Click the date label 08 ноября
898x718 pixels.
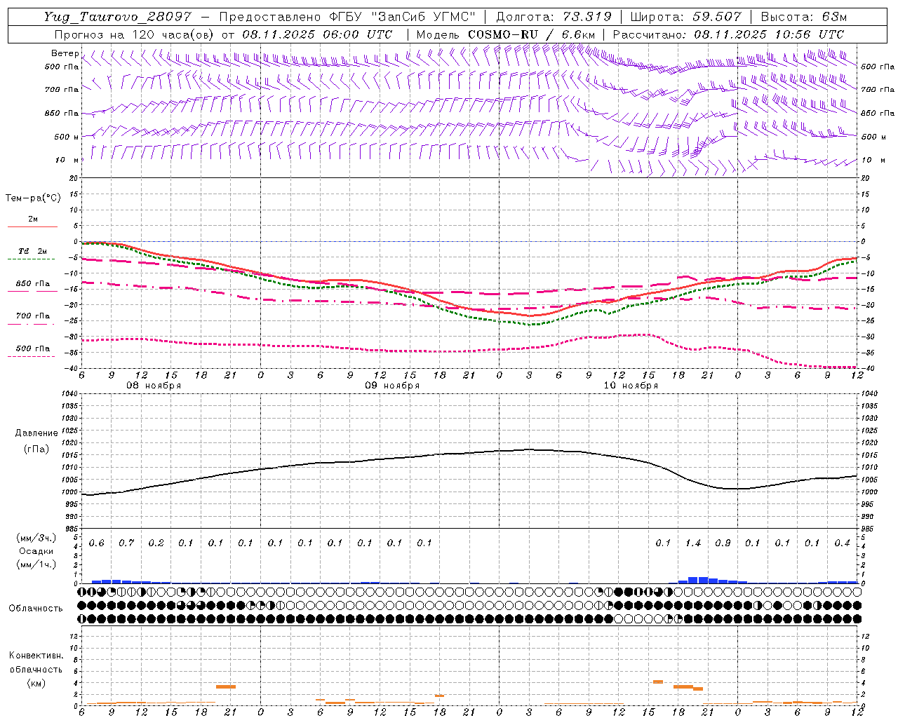pos(154,386)
